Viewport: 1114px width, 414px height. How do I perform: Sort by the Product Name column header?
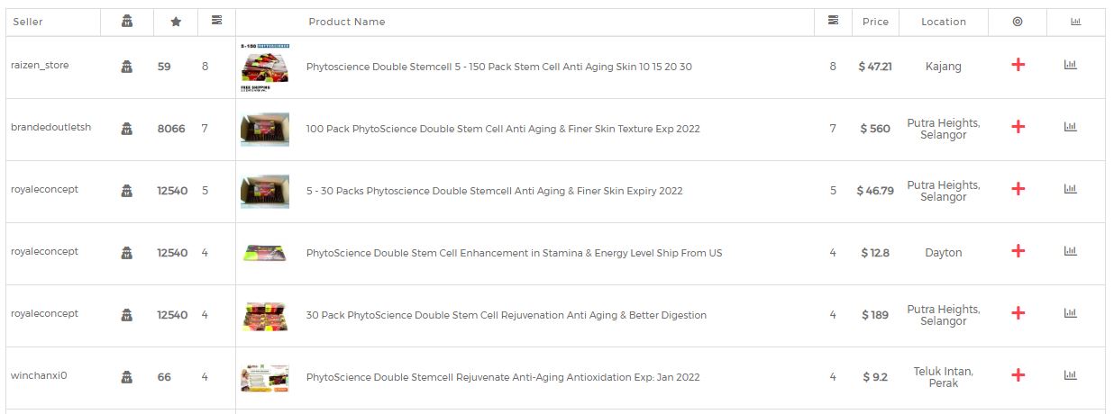coord(346,22)
